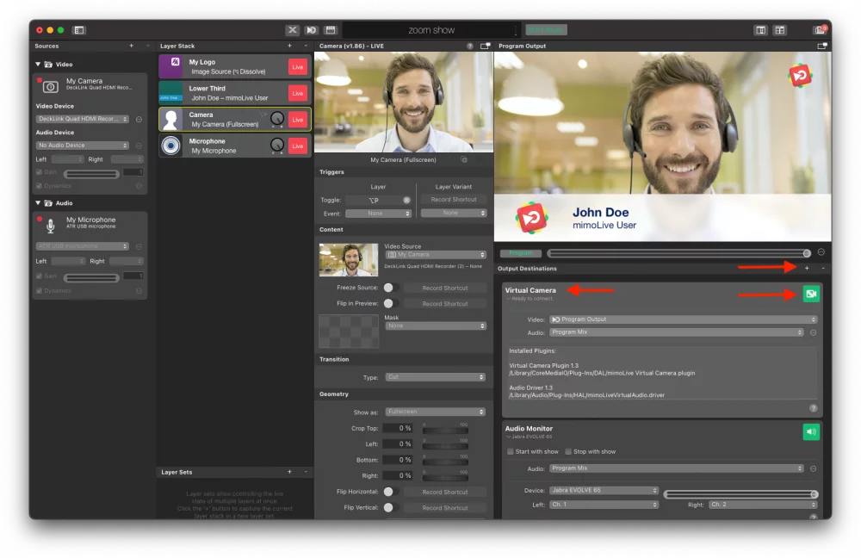Click the cut transition X icon in toolbar

[x=292, y=30]
